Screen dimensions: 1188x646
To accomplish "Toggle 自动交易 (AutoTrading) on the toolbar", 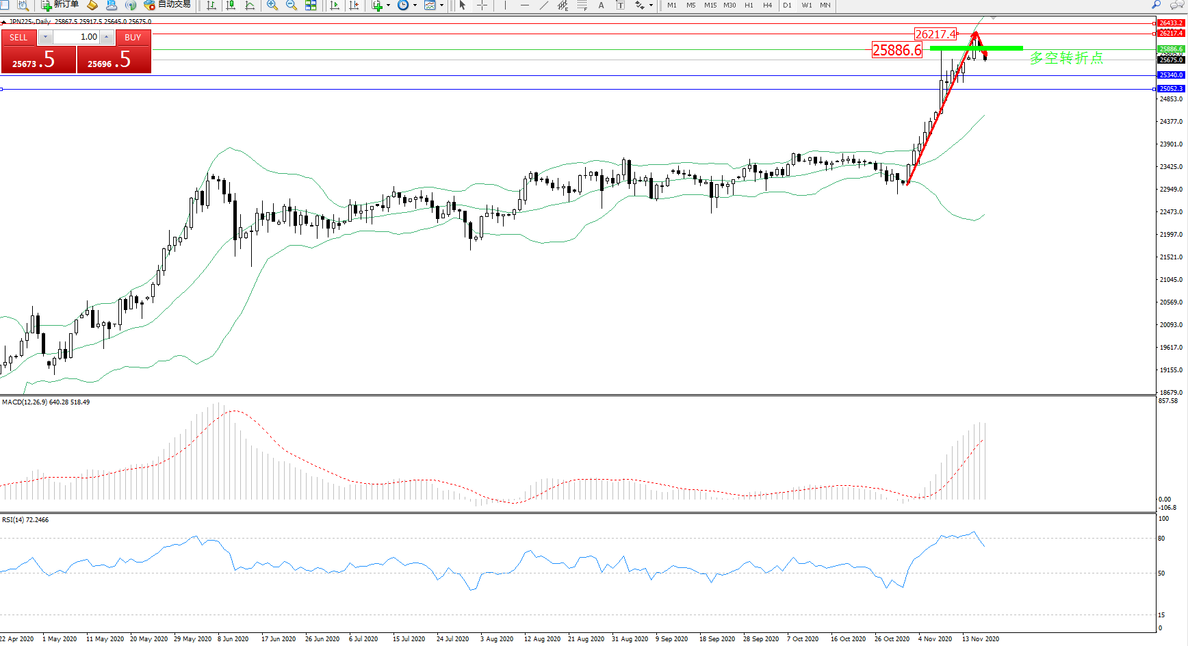I will 168,5.
